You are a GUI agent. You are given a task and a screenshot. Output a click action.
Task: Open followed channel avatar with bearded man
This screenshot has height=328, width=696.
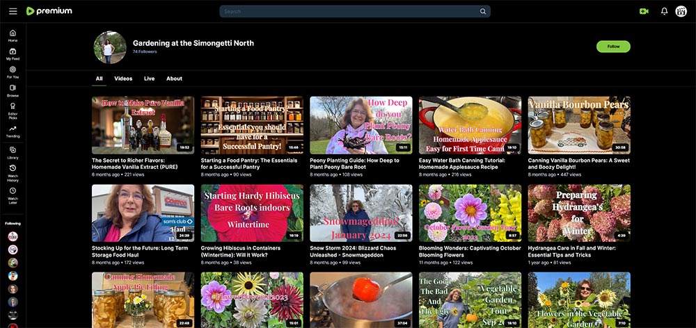click(x=13, y=276)
